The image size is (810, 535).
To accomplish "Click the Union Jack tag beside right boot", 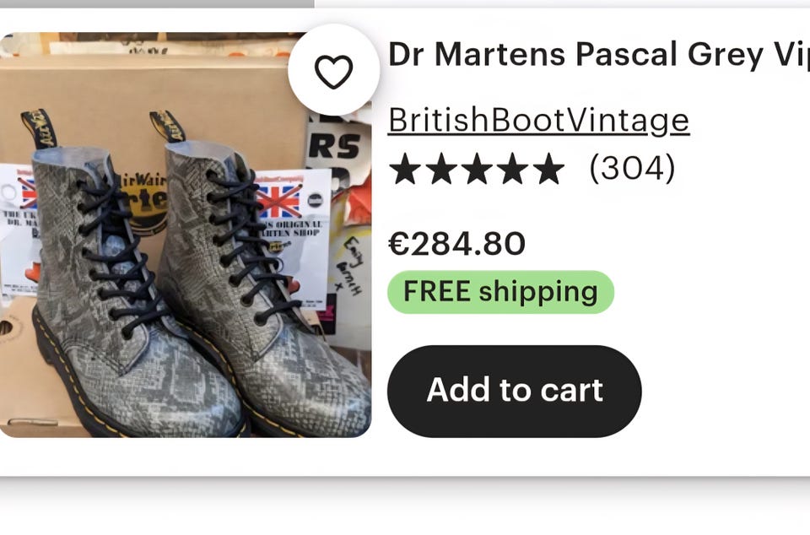I will pyautogui.click(x=279, y=203).
